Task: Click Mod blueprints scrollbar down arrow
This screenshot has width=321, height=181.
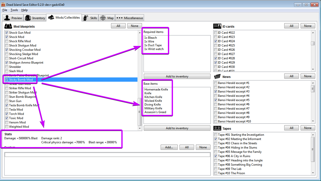Action: click(140, 128)
